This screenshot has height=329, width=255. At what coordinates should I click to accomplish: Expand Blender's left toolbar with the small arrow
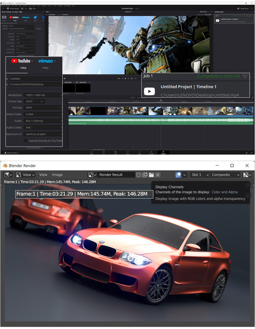pyautogui.click(x=1, y=185)
